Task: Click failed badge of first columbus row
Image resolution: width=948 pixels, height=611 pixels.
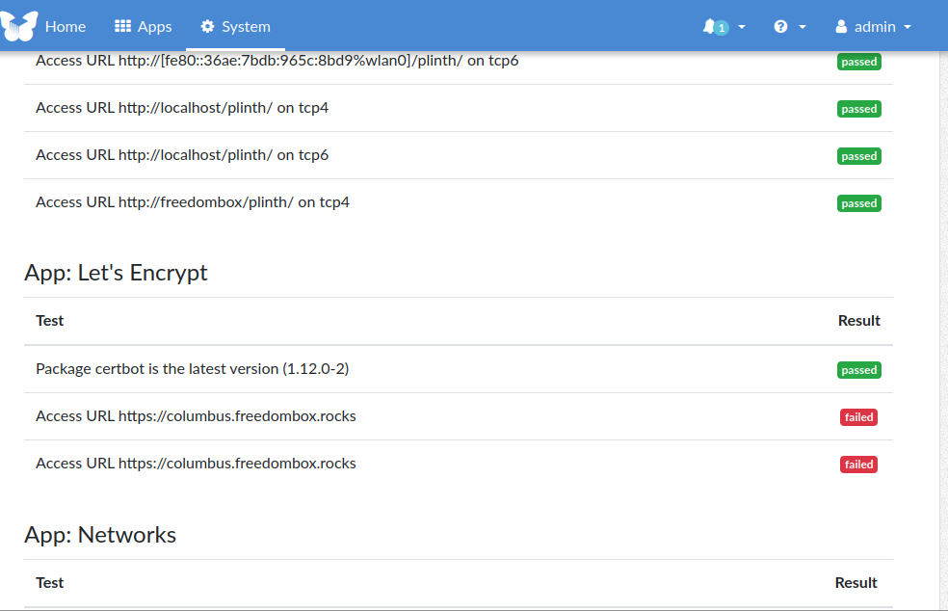Action: [x=858, y=417]
